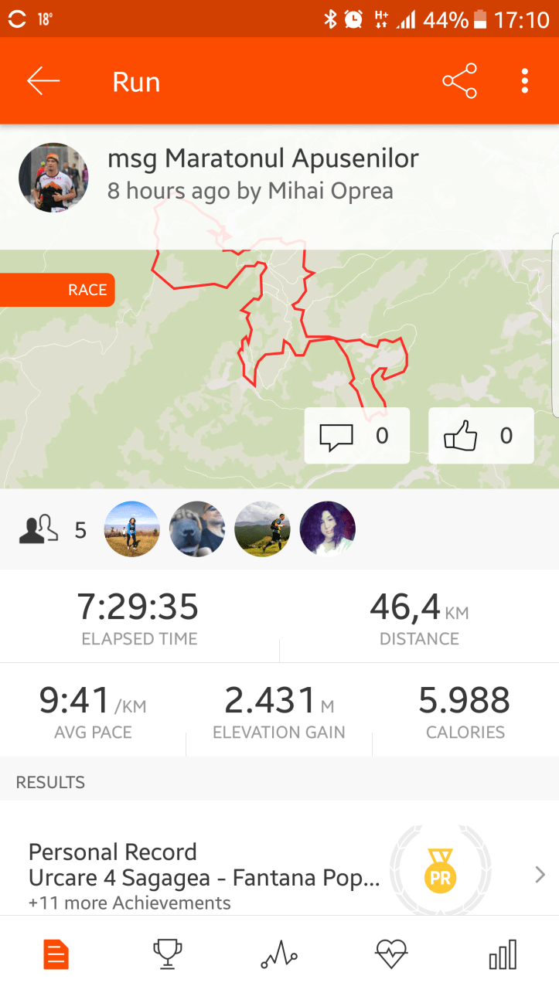The image size is (559, 993).
Task: Switch to the bar chart stats tab
Action: [x=503, y=954]
